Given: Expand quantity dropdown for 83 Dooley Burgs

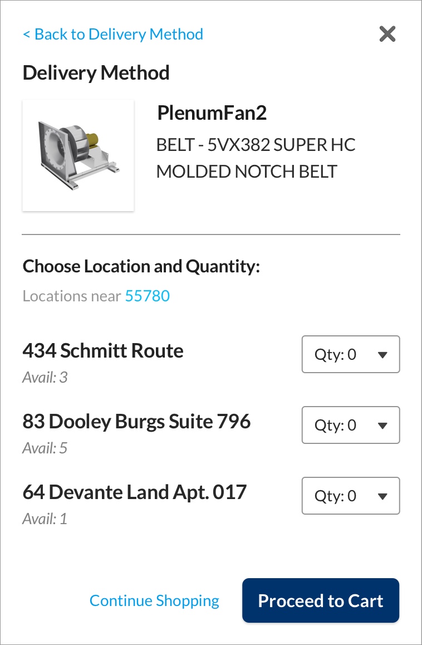Looking at the screenshot, I should (x=351, y=425).
